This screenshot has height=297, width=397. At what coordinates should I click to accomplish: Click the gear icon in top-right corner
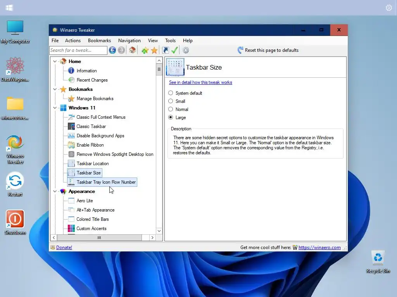point(388,8)
